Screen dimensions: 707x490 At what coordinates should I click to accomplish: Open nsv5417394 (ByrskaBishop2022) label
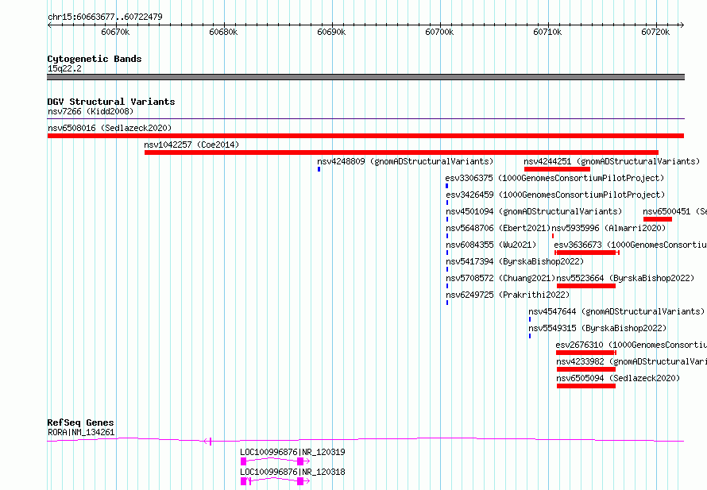[515, 261]
